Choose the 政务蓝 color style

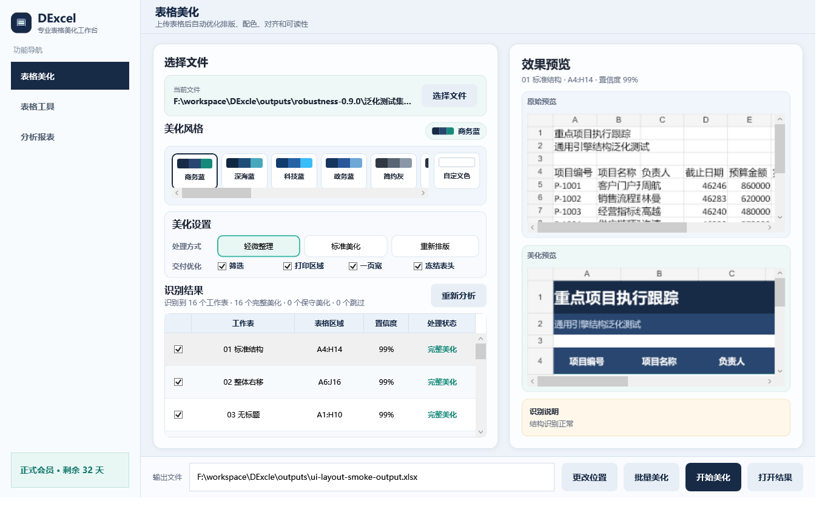[x=344, y=170]
